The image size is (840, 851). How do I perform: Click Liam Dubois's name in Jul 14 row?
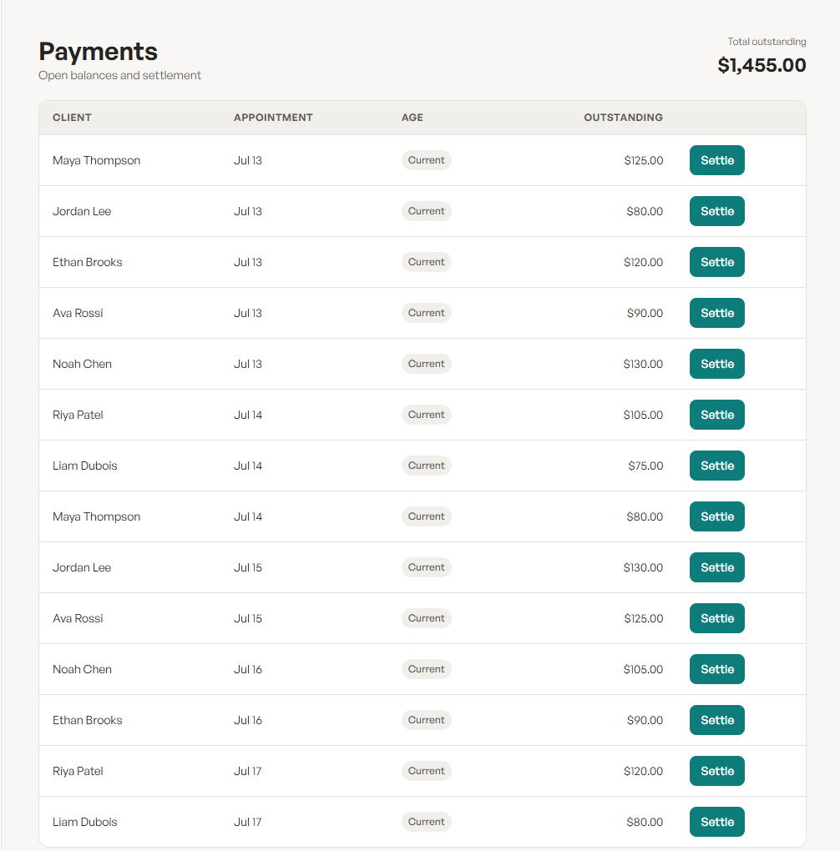point(85,466)
